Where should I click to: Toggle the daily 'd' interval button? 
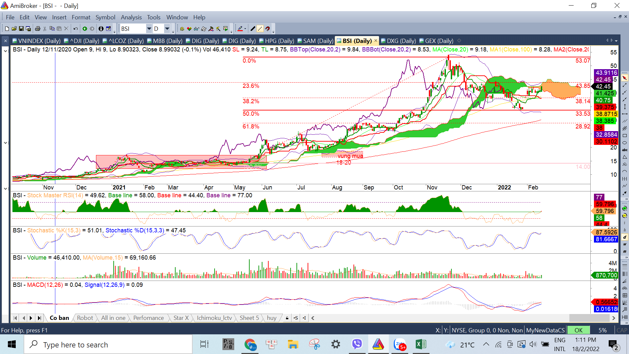[624, 237]
